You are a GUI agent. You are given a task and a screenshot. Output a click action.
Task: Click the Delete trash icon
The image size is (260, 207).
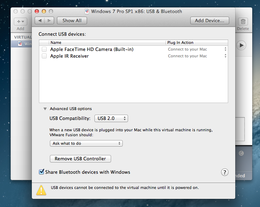click(243, 22)
